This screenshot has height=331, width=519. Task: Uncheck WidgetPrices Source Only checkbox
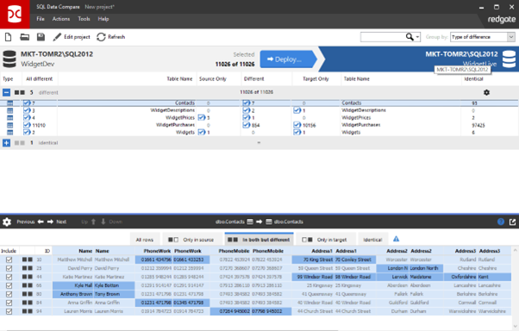tap(202, 117)
